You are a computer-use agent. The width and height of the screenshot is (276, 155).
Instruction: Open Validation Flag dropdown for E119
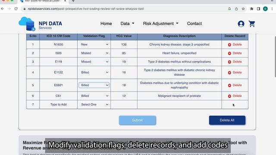[x=94, y=62]
